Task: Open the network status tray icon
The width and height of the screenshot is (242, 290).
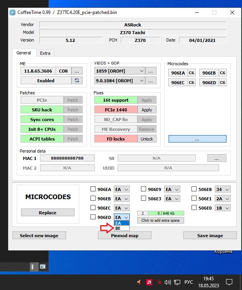Action: 177,282
